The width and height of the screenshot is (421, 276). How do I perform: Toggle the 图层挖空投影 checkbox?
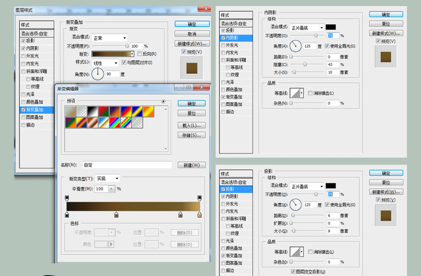293,271
